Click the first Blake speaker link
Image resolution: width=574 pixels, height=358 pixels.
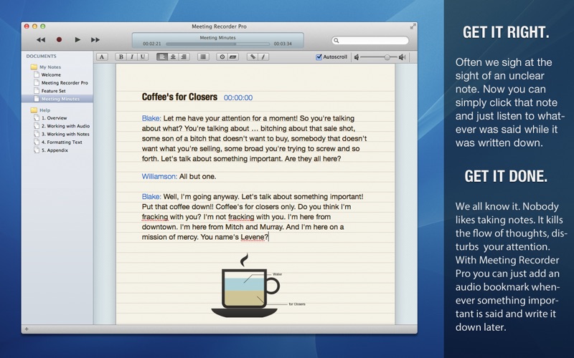[151, 118]
